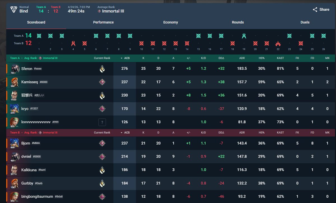Open Bjorn's player profile link
Viewport: 336px width, 203px height.
tap(26, 143)
